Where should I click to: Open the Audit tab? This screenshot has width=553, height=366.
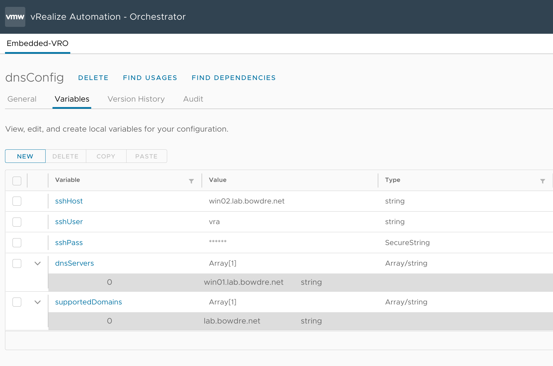click(193, 99)
